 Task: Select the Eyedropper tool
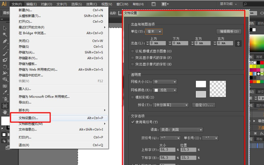point(5,92)
